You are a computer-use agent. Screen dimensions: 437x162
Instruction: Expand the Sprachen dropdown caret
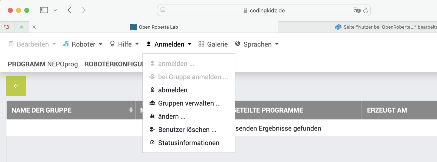pyautogui.click(x=277, y=44)
